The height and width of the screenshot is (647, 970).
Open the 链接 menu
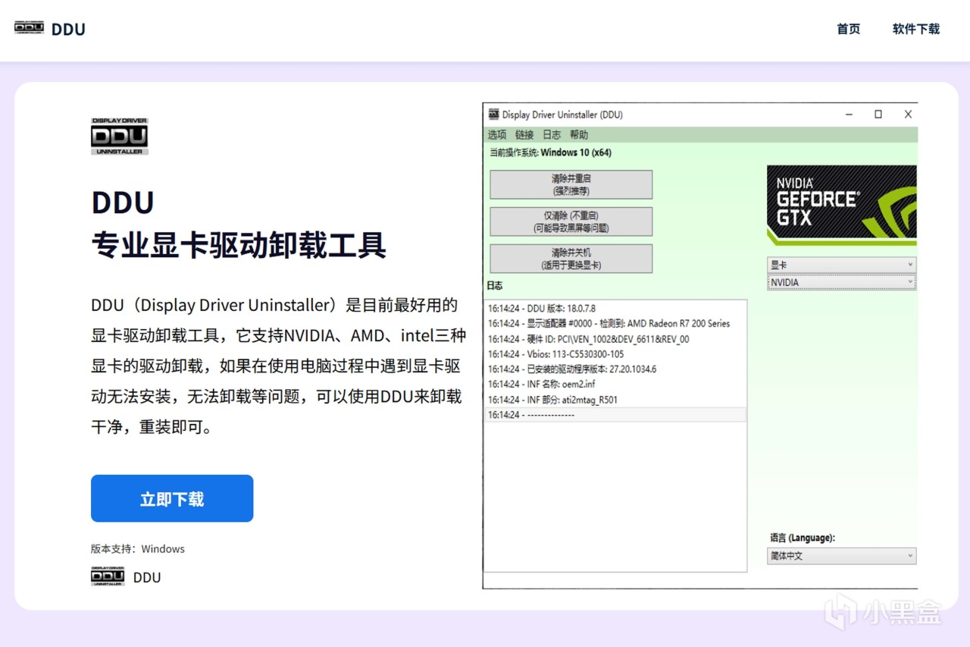[x=524, y=134]
